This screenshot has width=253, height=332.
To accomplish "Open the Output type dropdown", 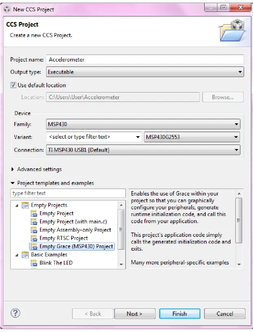I will tap(145, 72).
